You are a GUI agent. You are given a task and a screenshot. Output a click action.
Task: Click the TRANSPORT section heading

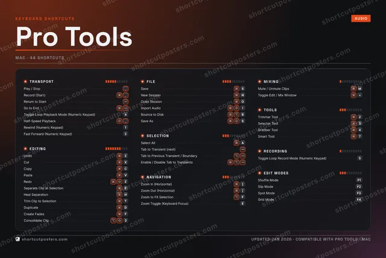(42, 82)
